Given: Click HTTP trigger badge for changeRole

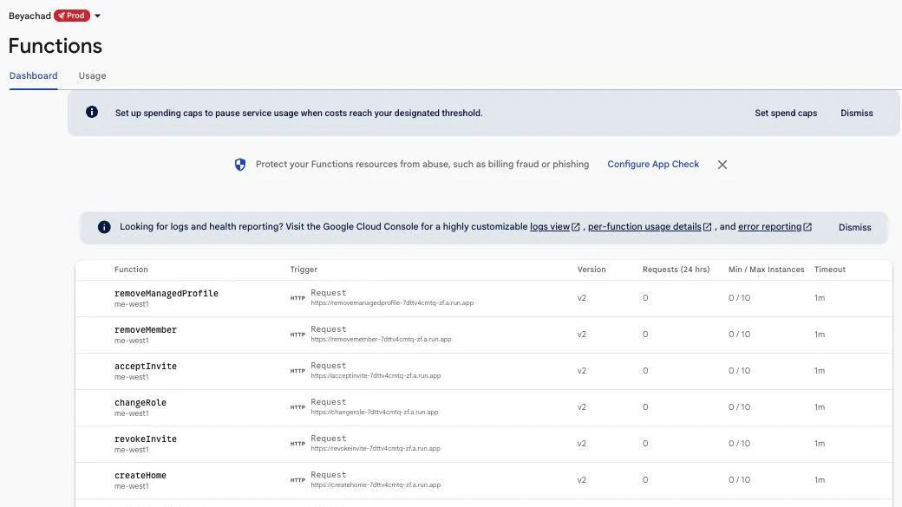Looking at the screenshot, I should point(297,407).
